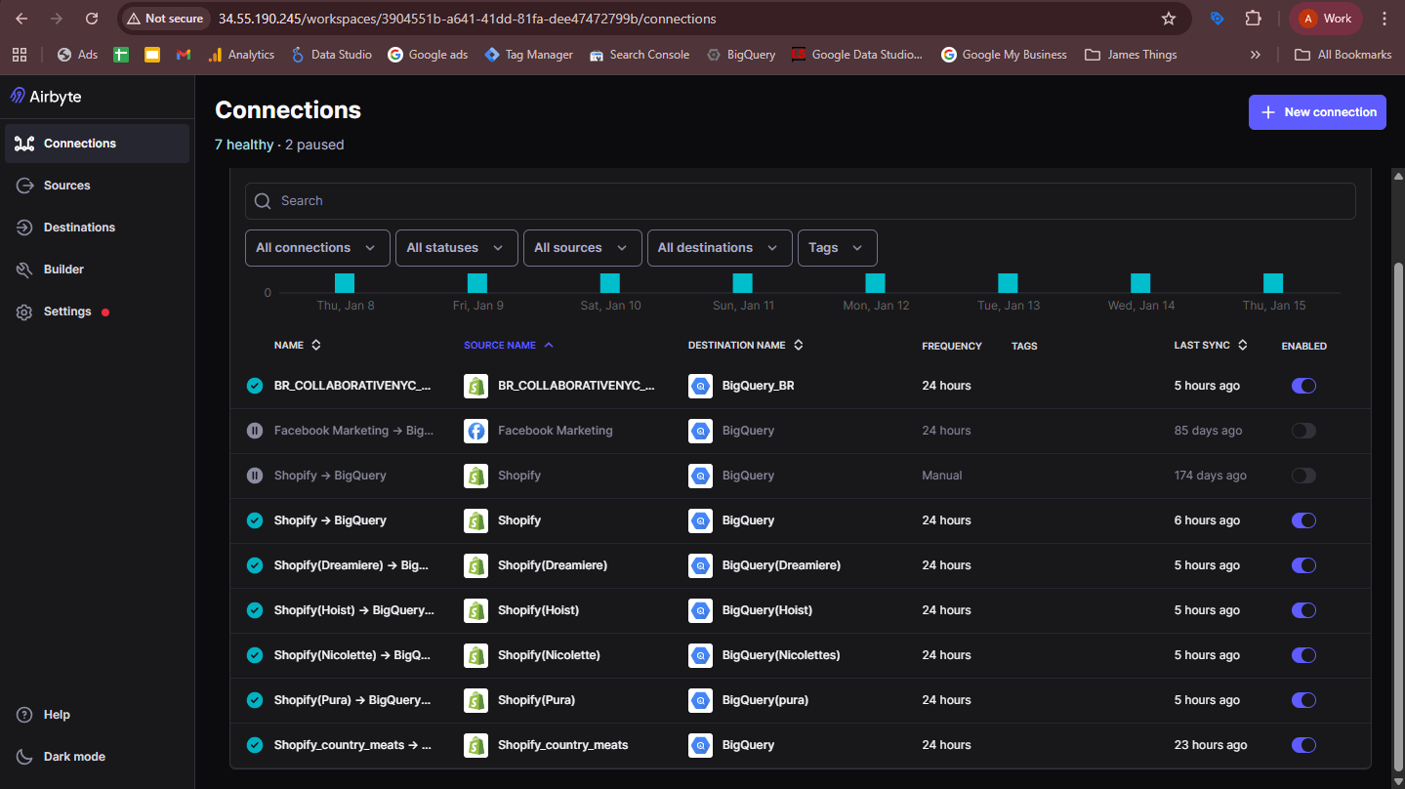Open Facebook Marketing → Big... connection name
1405x789 pixels.
(x=353, y=431)
